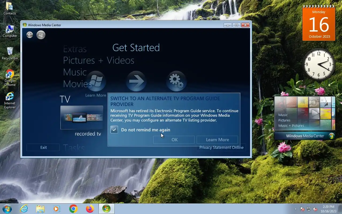Screen dimensions: 342x214
Task: Open the recorded tv thumbnail
Action: pos(81,117)
